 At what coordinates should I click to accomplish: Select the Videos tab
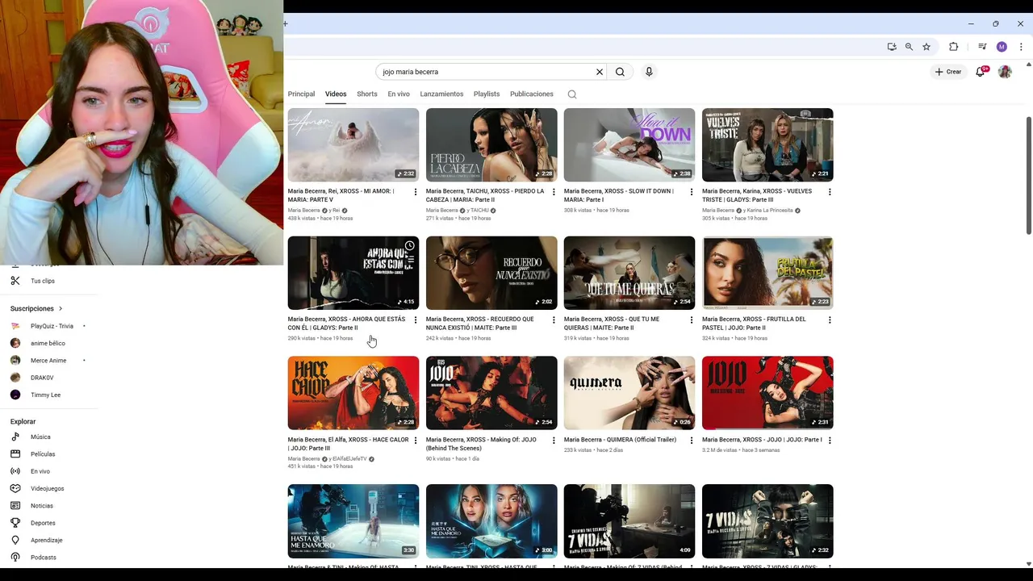[336, 94]
